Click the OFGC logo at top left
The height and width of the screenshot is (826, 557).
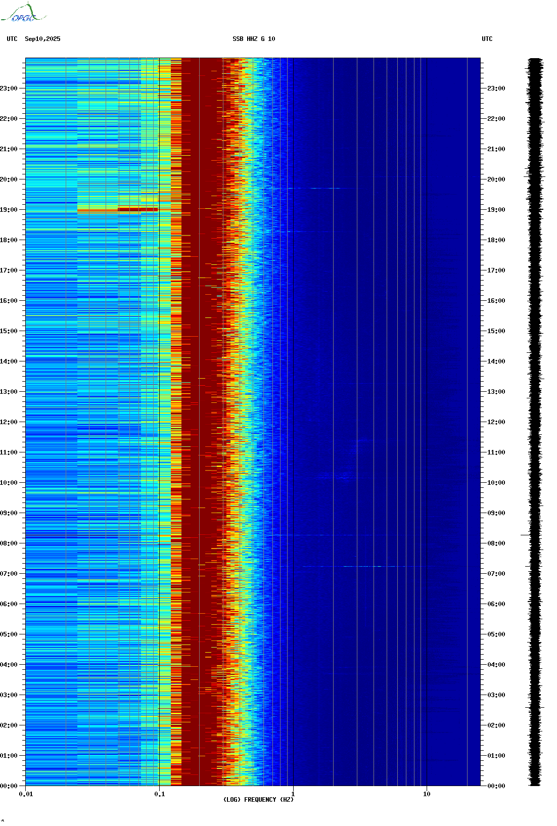point(23,13)
